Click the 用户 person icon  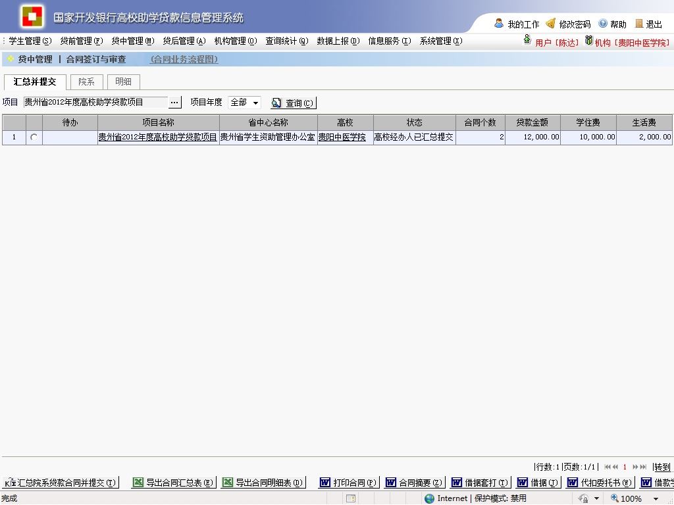click(x=527, y=40)
